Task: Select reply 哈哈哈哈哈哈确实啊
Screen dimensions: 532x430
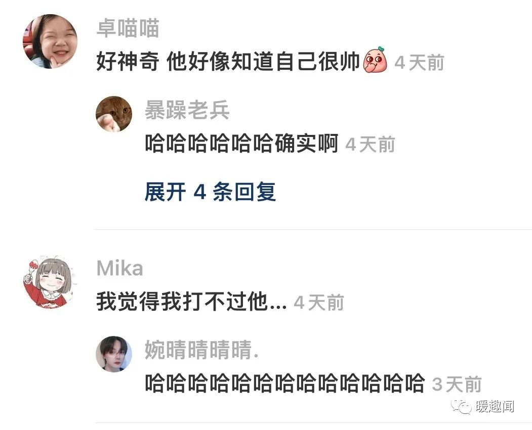Action: (x=242, y=144)
